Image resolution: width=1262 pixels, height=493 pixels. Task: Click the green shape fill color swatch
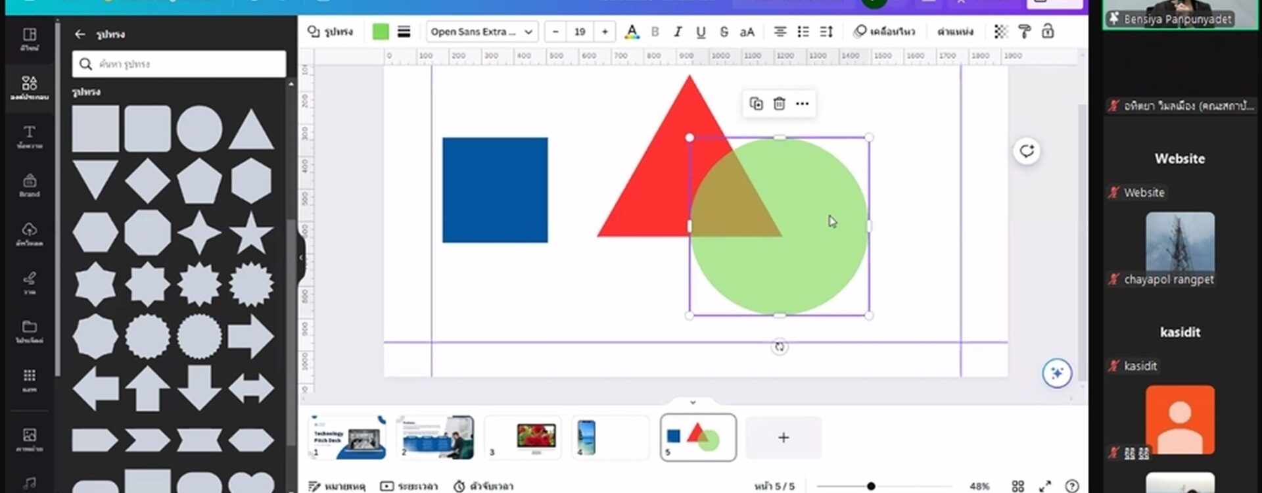point(381,32)
